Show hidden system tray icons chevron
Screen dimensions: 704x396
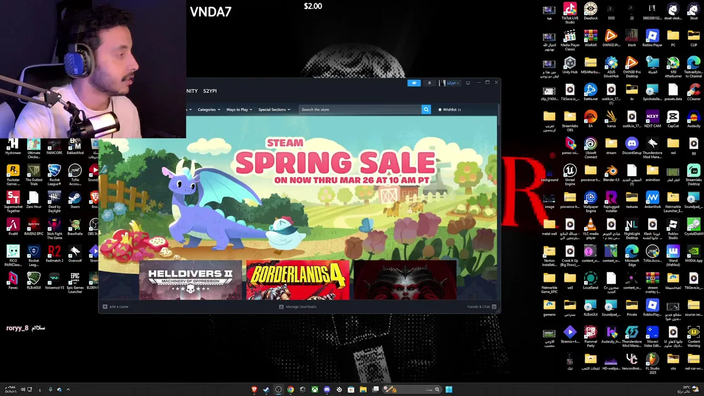pos(68,389)
